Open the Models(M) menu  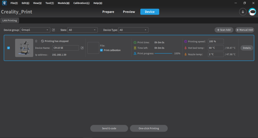coord(64,3)
